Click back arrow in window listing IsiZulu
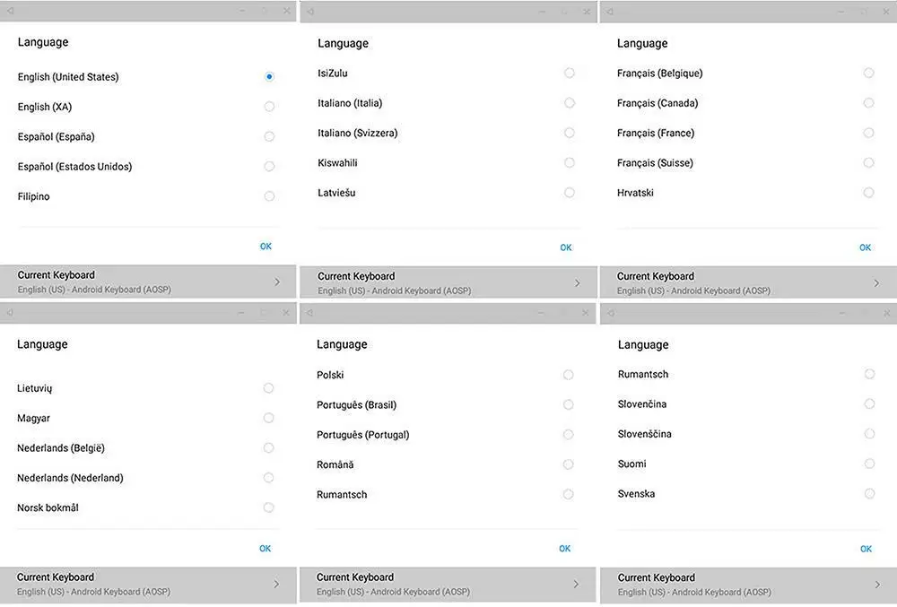The width and height of the screenshot is (897, 607). click(x=309, y=12)
